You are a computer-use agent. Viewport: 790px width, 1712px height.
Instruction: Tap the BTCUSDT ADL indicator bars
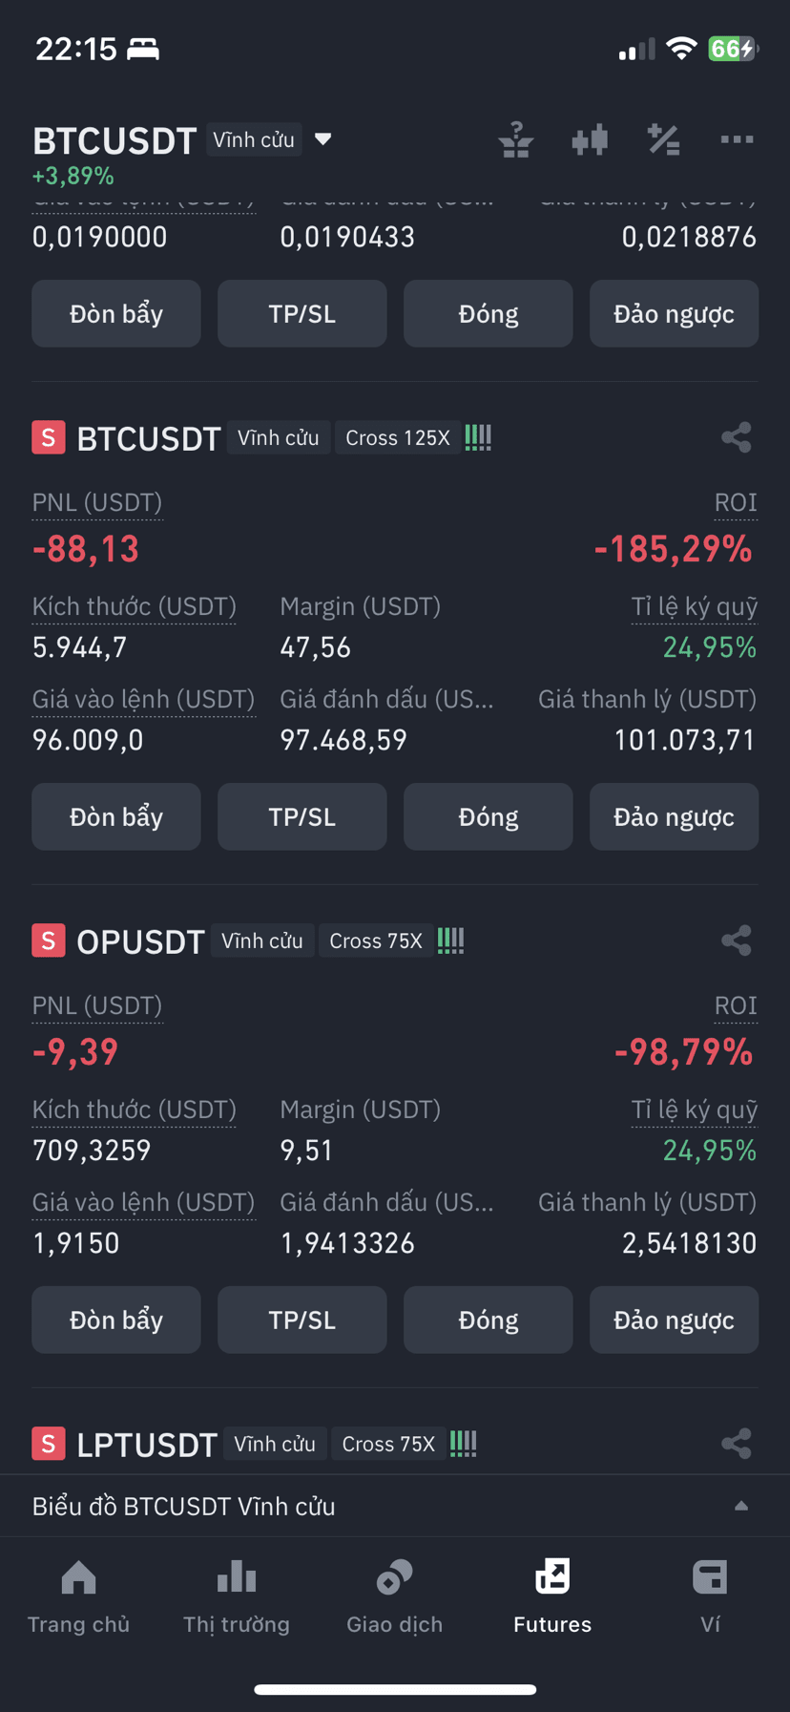pos(478,437)
